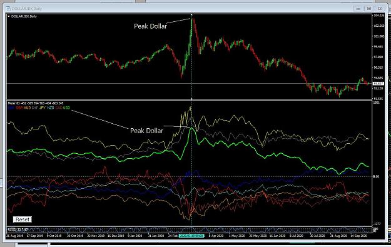Click the 9 Jan 2020 date label
Screen dimensions: 391x247
coord(135,236)
